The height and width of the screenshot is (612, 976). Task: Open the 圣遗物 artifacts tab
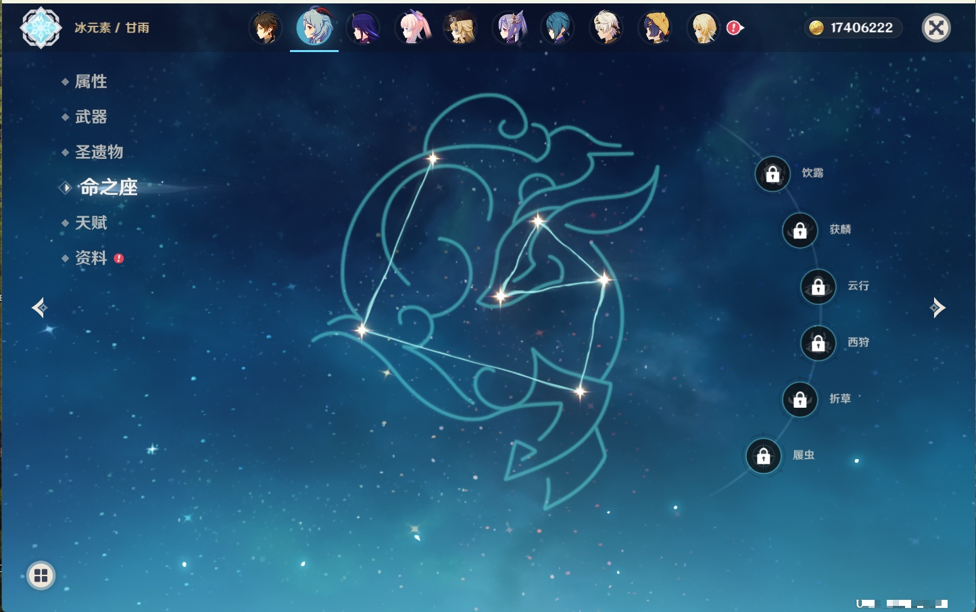99,152
